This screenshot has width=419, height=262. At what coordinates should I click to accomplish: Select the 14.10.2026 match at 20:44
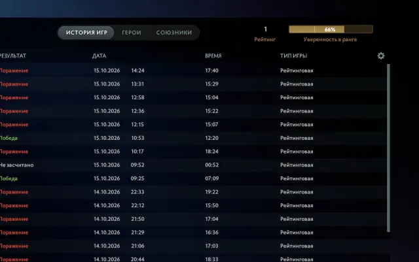tap(193, 258)
